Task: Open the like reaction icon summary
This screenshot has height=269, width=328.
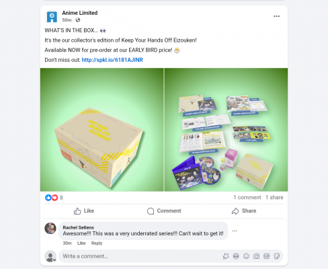Action: [x=48, y=198]
